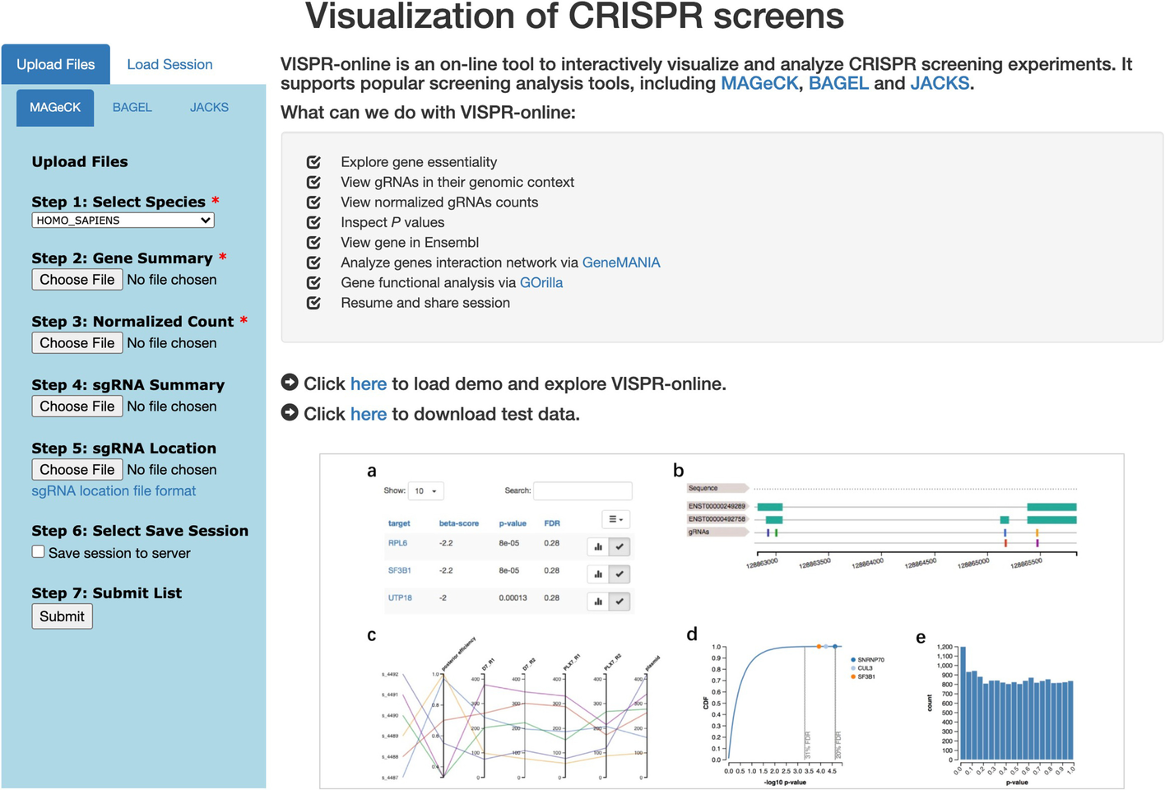Click the check icon beside Gene functional analysis
Viewport: 1165px width, 790px height.
pyautogui.click(x=313, y=283)
